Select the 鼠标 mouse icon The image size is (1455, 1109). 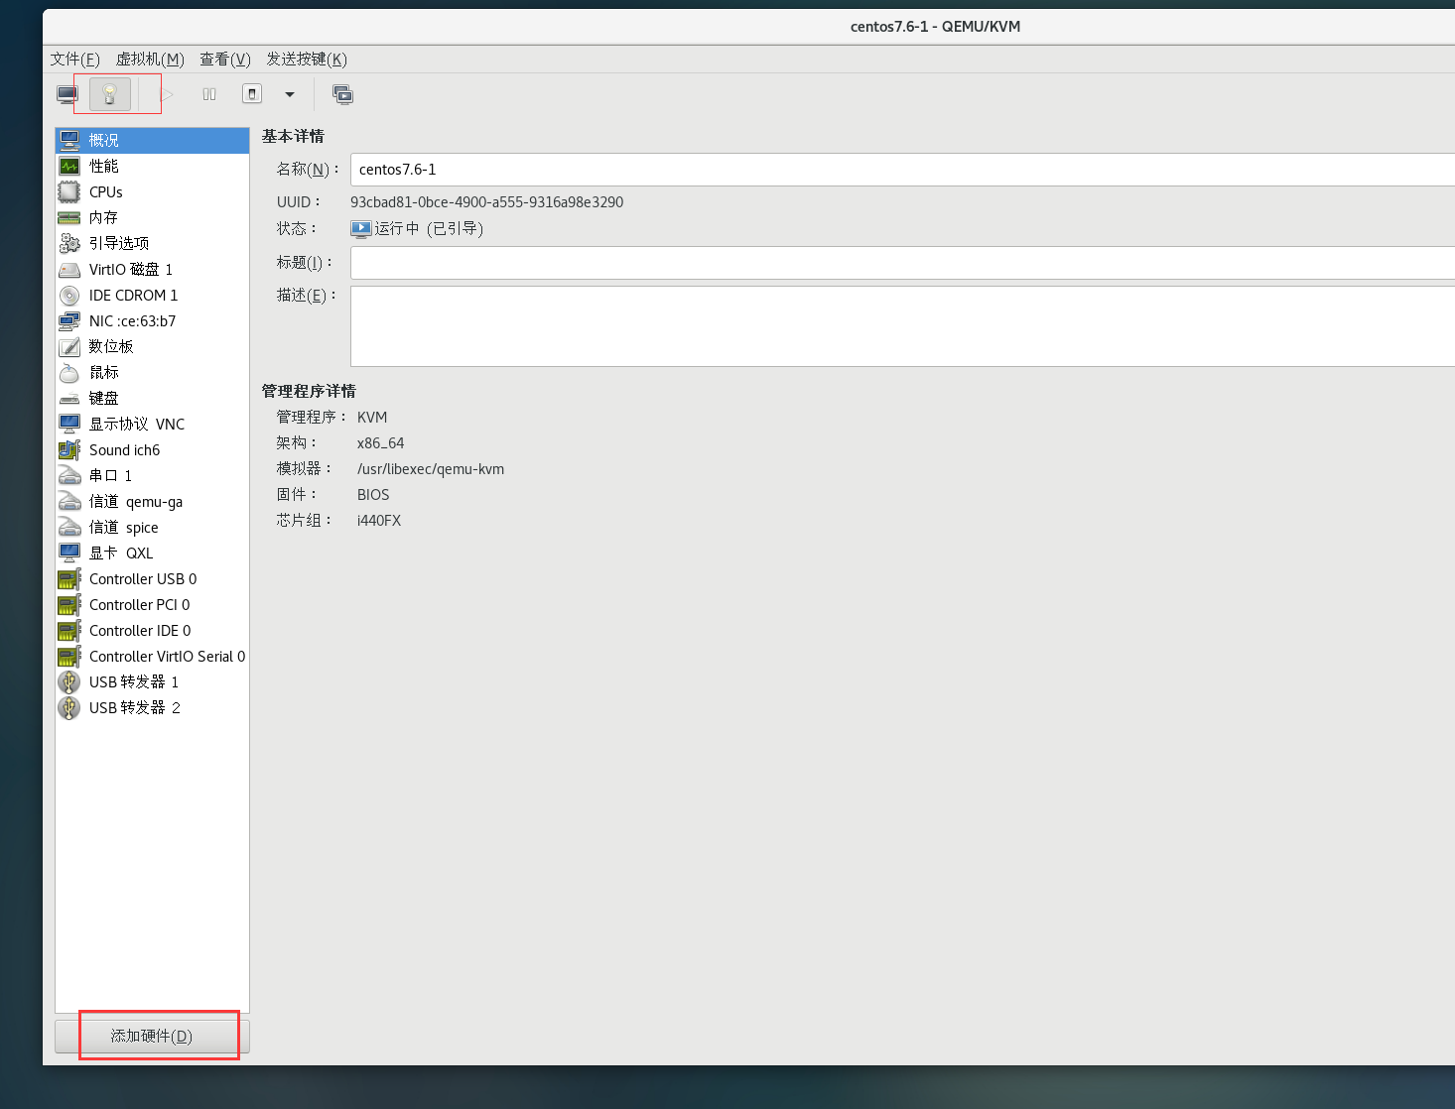(x=69, y=373)
